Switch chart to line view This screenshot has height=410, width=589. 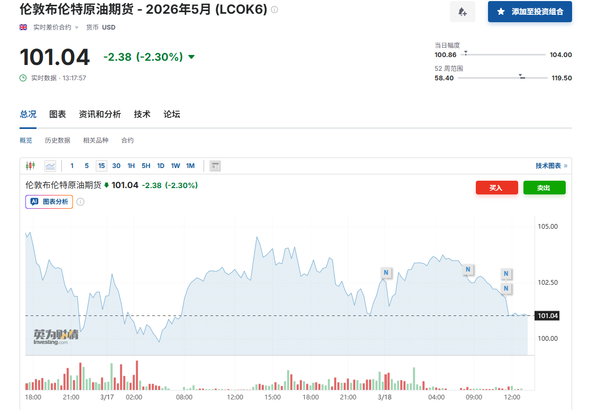coord(50,165)
